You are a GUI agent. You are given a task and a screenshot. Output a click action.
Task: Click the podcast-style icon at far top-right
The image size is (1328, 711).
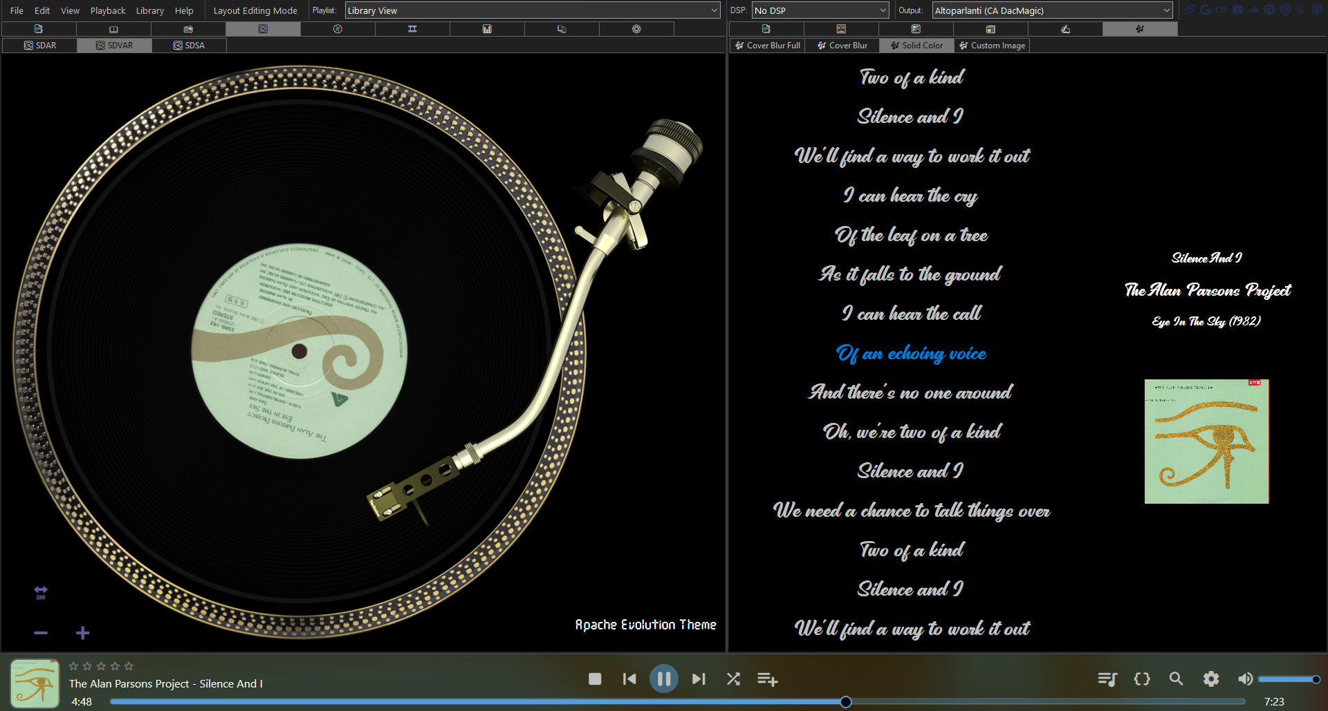pos(1317,10)
